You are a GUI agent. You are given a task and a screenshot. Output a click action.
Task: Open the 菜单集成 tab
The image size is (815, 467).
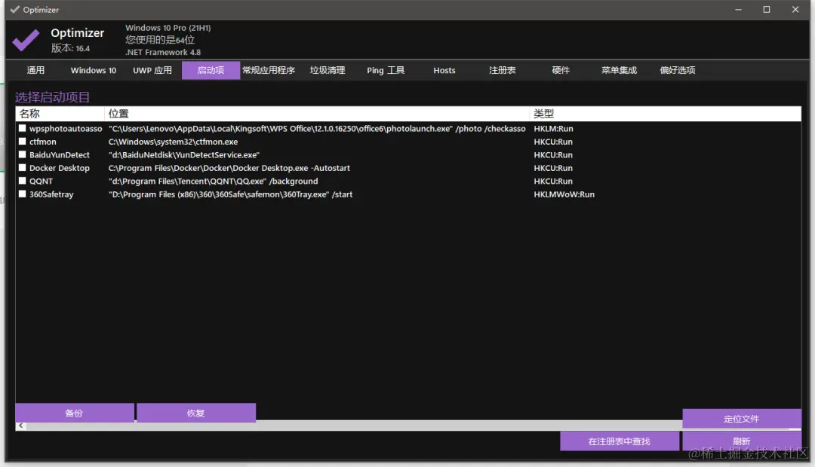click(619, 70)
